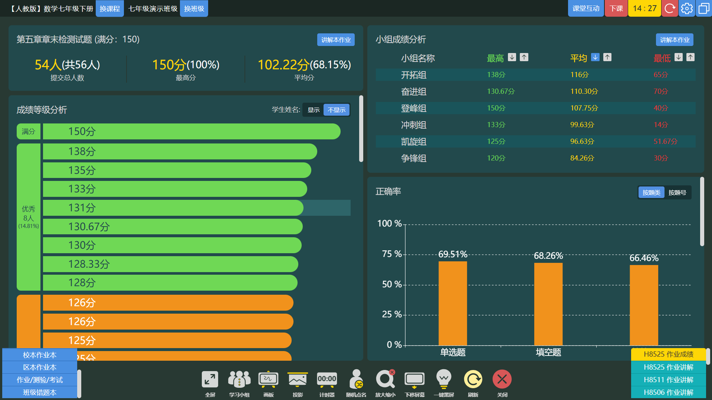
Task: Click the red 下课 button
Action: [616, 9]
